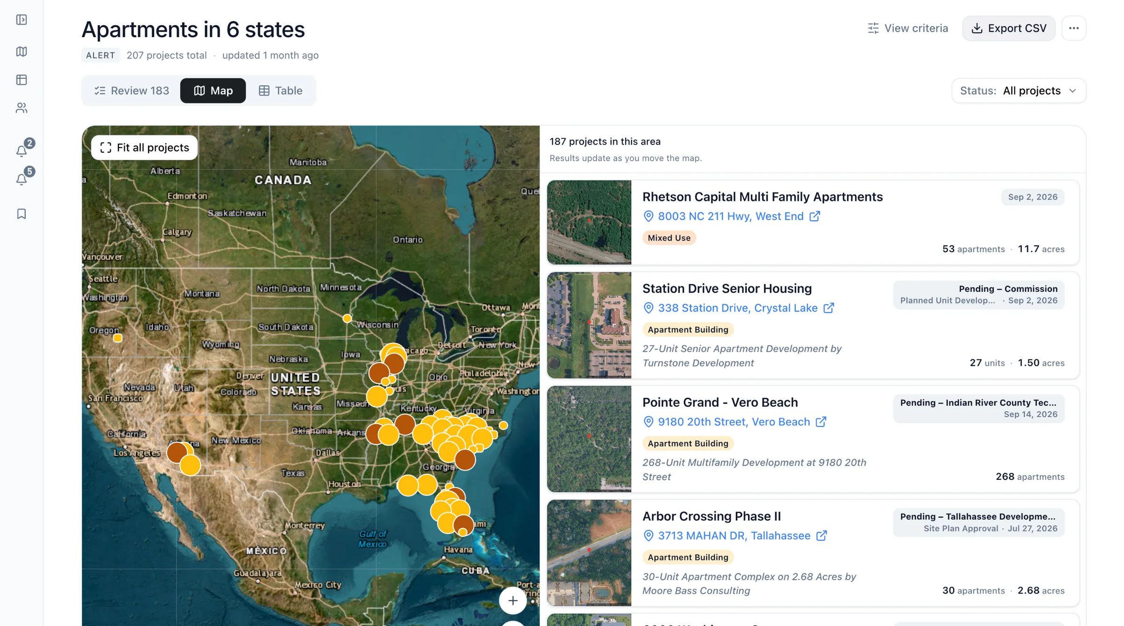Open the bookmark icon in sidebar
Image resolution: width=1124 pixels, height=626 pixels.
point(22,214)
